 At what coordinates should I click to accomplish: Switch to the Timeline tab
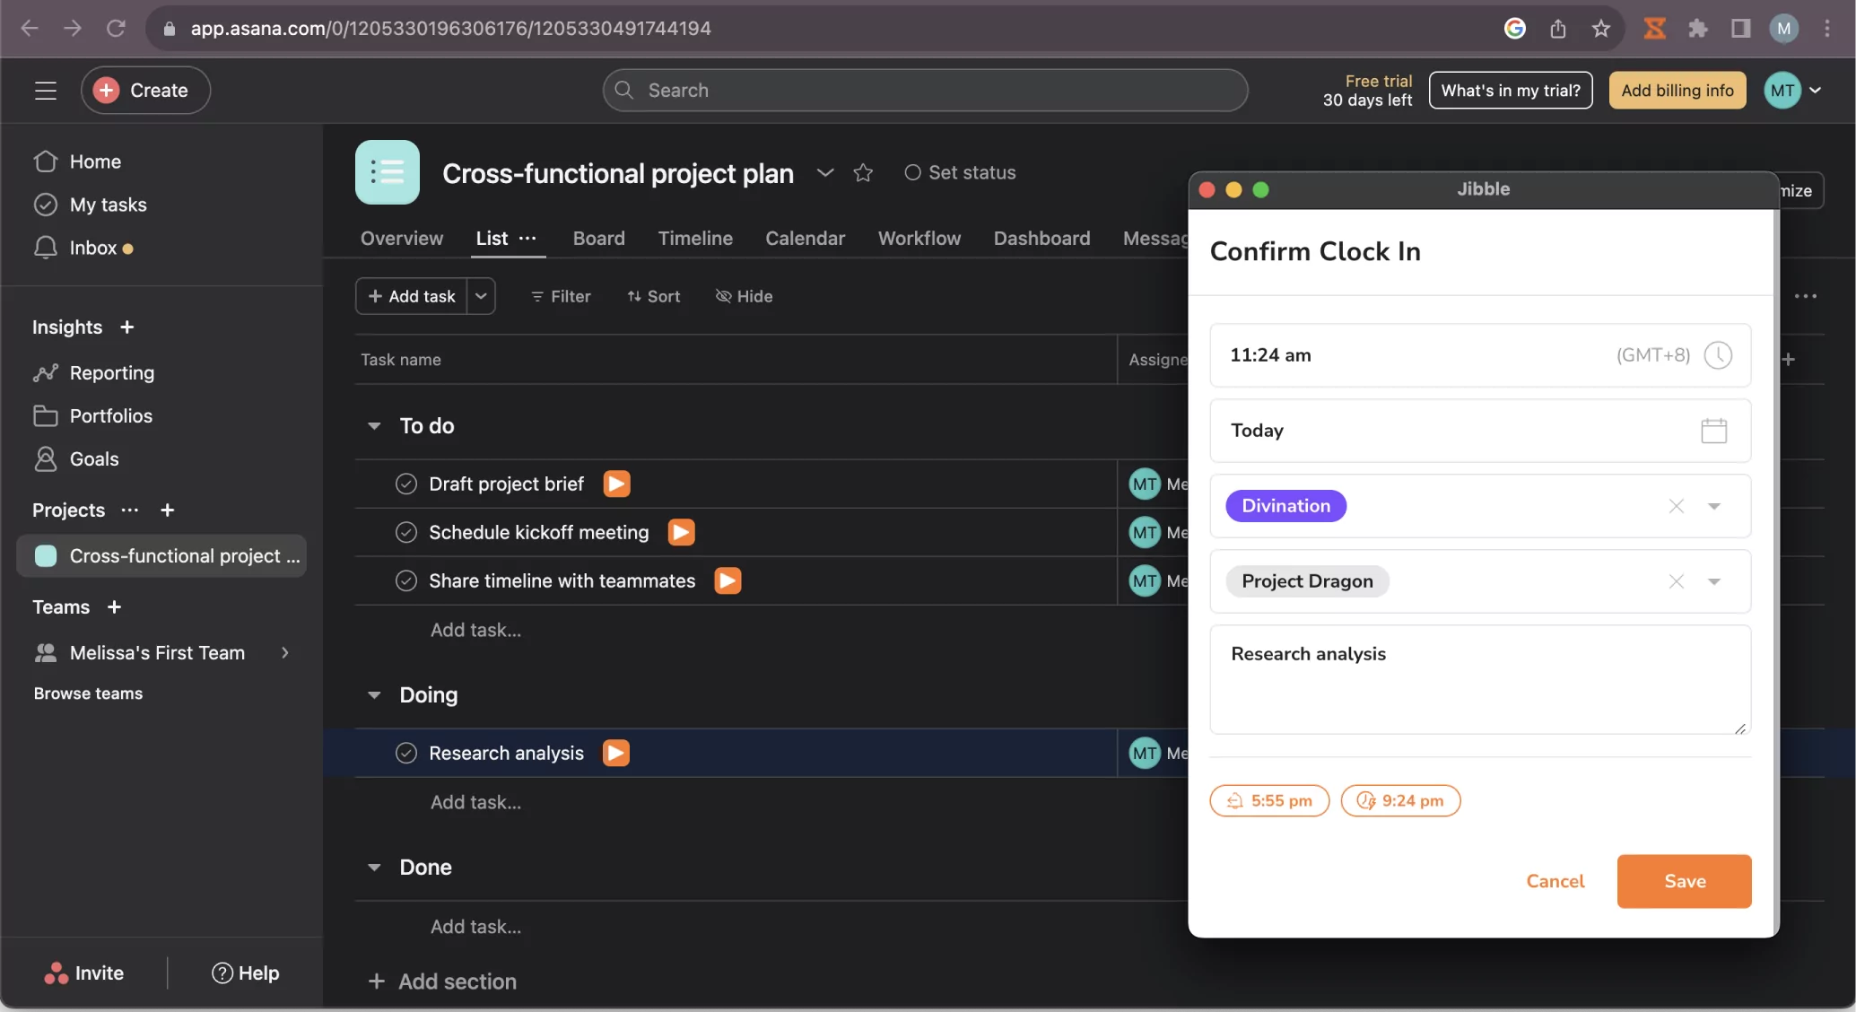[x=695, y=238]
